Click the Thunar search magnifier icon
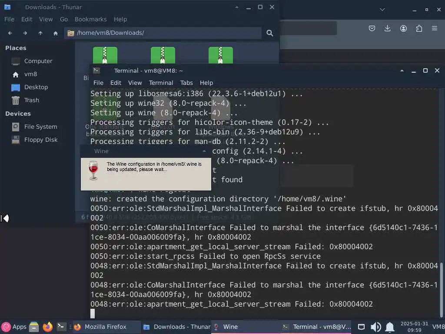 (x=269, y=33)
